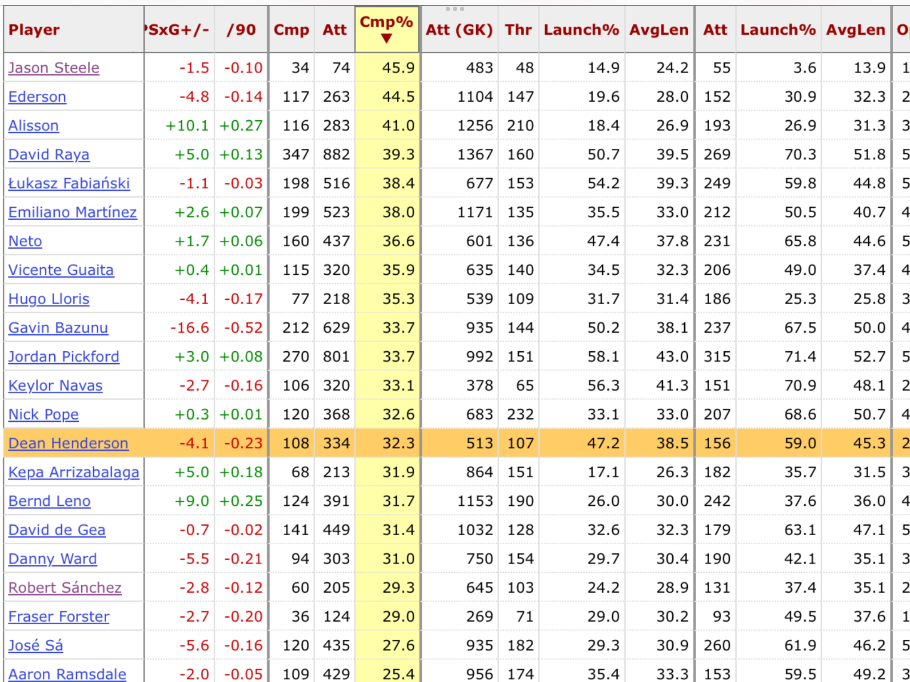Select Robert Sánchez's Thr value 103
The width and height of the screenshot is (910, 682).
[520, 587]
